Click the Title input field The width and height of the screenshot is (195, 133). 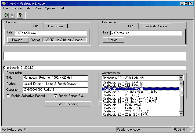pos(56,78)
